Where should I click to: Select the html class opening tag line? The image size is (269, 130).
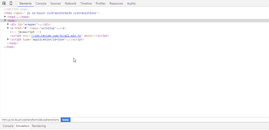pos(52,13)
